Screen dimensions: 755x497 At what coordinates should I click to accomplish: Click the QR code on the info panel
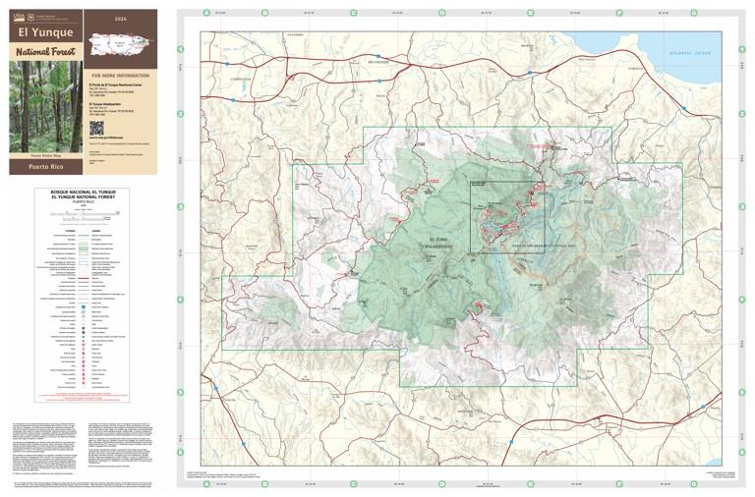coord(96,129)
